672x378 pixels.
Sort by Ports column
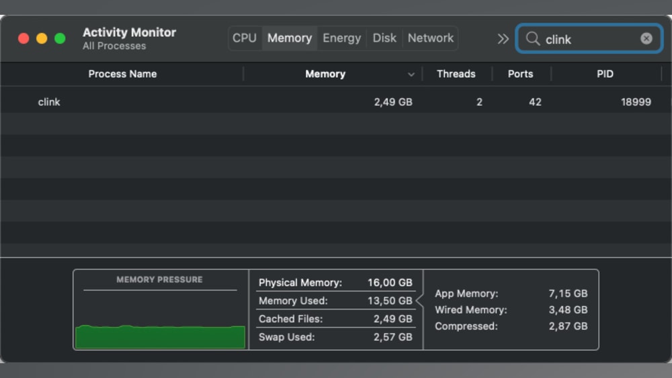pyautogui.click(x=520, y=74)
